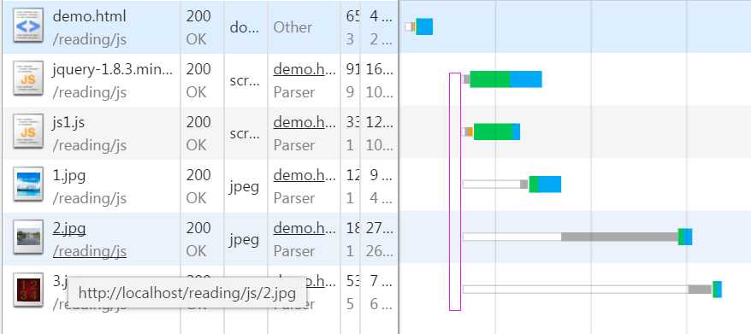Click the demo.html document file icon

28,26
